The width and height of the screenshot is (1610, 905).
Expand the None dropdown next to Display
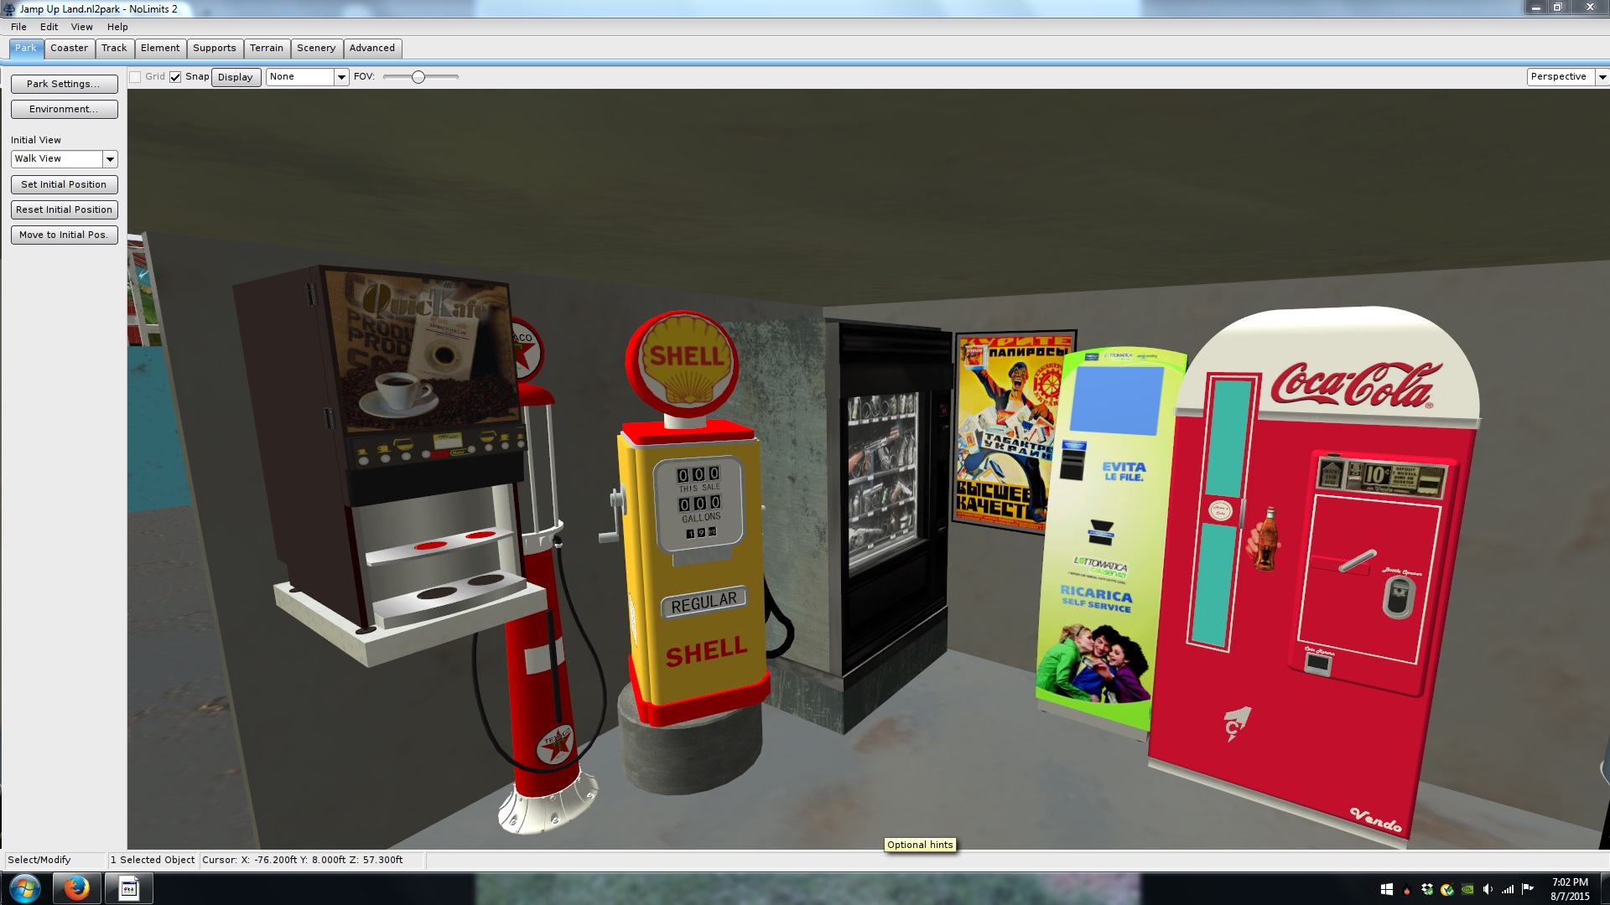coord(341,77)
